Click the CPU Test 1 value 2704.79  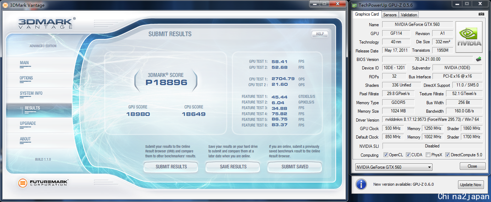pos(283,79)
